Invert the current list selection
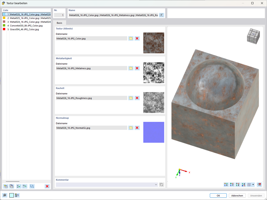The height and width of the screenshot is (200, 267). pyautogui.click(x=24, y=186)
